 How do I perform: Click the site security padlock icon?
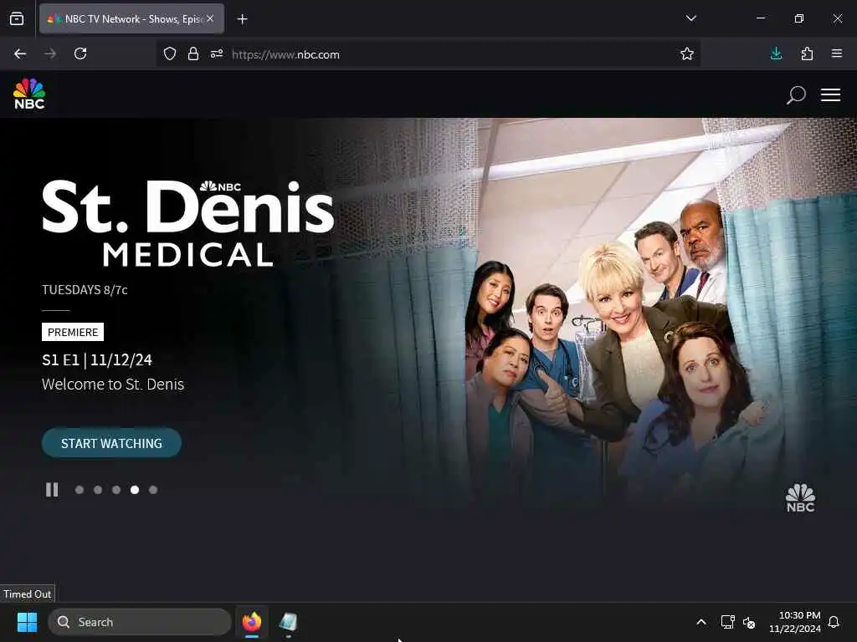[193, 54]
